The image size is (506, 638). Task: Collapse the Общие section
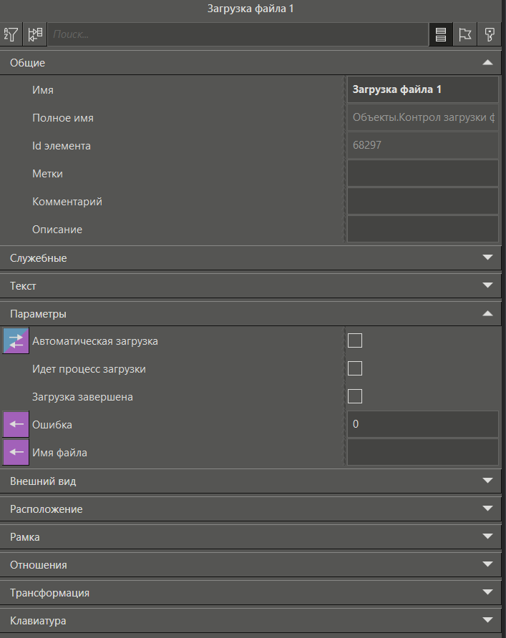(x=487, y=62)
